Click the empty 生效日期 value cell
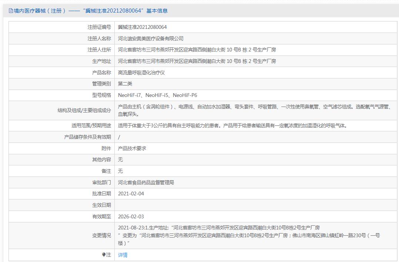The width and height of the screenshot is (399, 262). [255, 205]
